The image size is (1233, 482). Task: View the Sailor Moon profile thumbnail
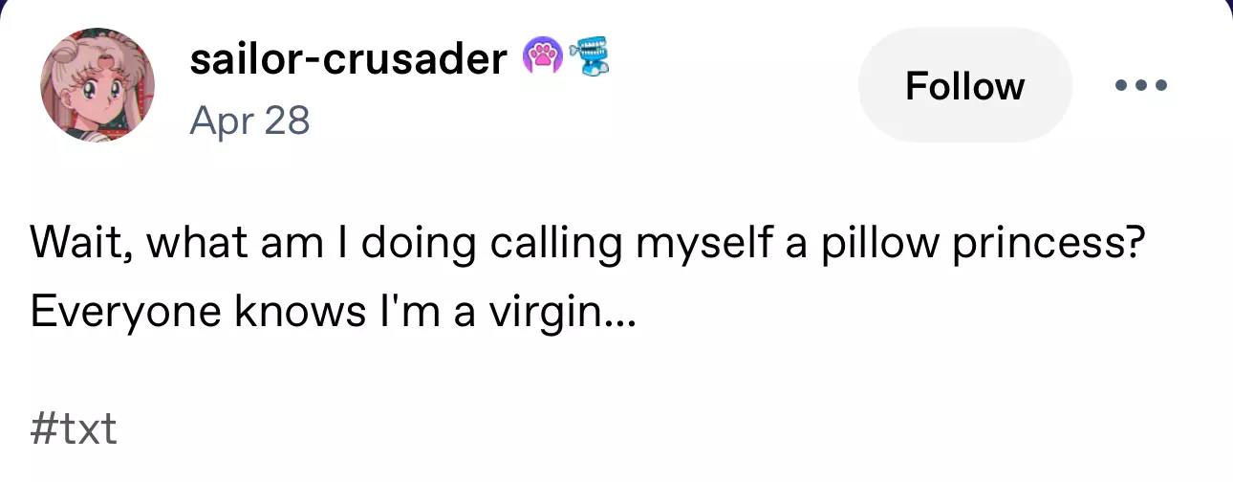[x=97, y=84]
